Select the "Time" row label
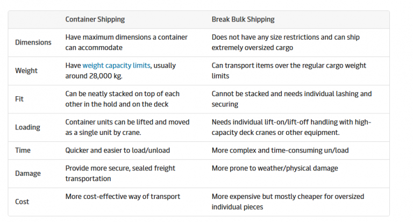Viewport: 413px width, 222px height. point(23,151)
